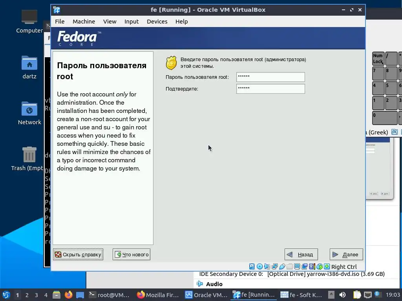Click the Right Ctrl host key label
402x301 pixels.
344,267
